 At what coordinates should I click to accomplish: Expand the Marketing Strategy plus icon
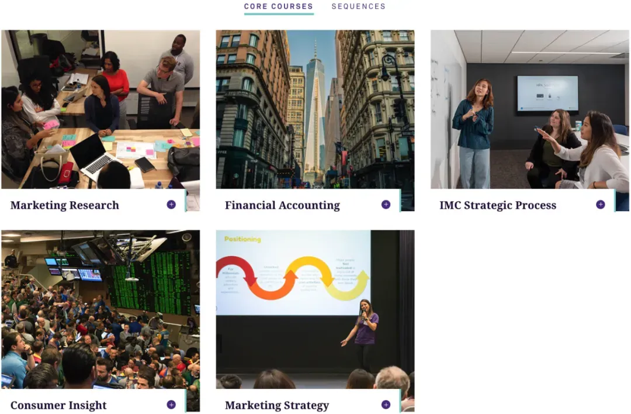386,404
